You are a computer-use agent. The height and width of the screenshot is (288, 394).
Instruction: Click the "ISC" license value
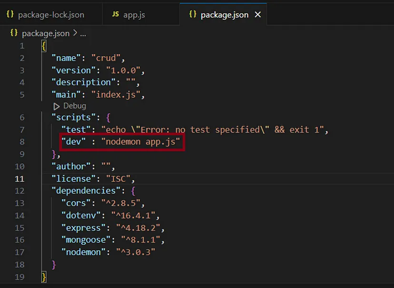pyautogui.click(x=118, y=179)
